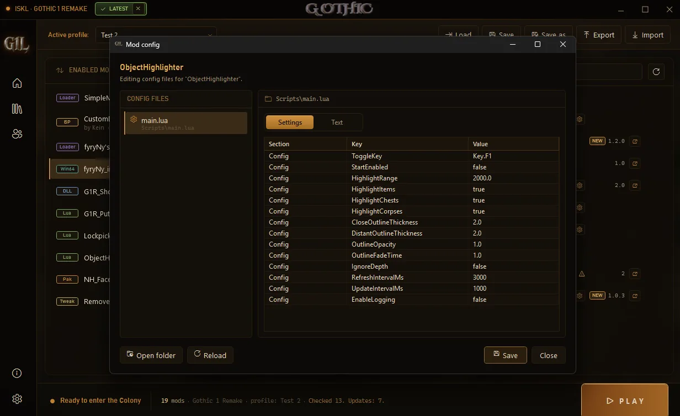Open the mod library books icon
The image size is (680, 416).
tap(17, 109)
